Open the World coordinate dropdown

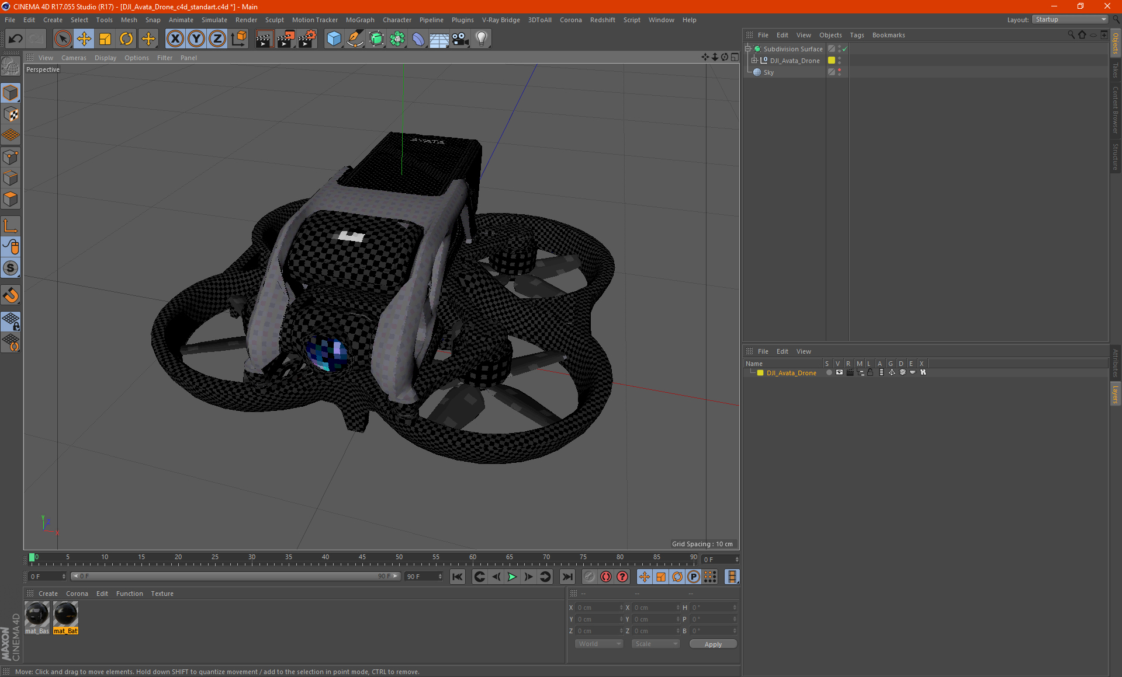tap(599, 644)
